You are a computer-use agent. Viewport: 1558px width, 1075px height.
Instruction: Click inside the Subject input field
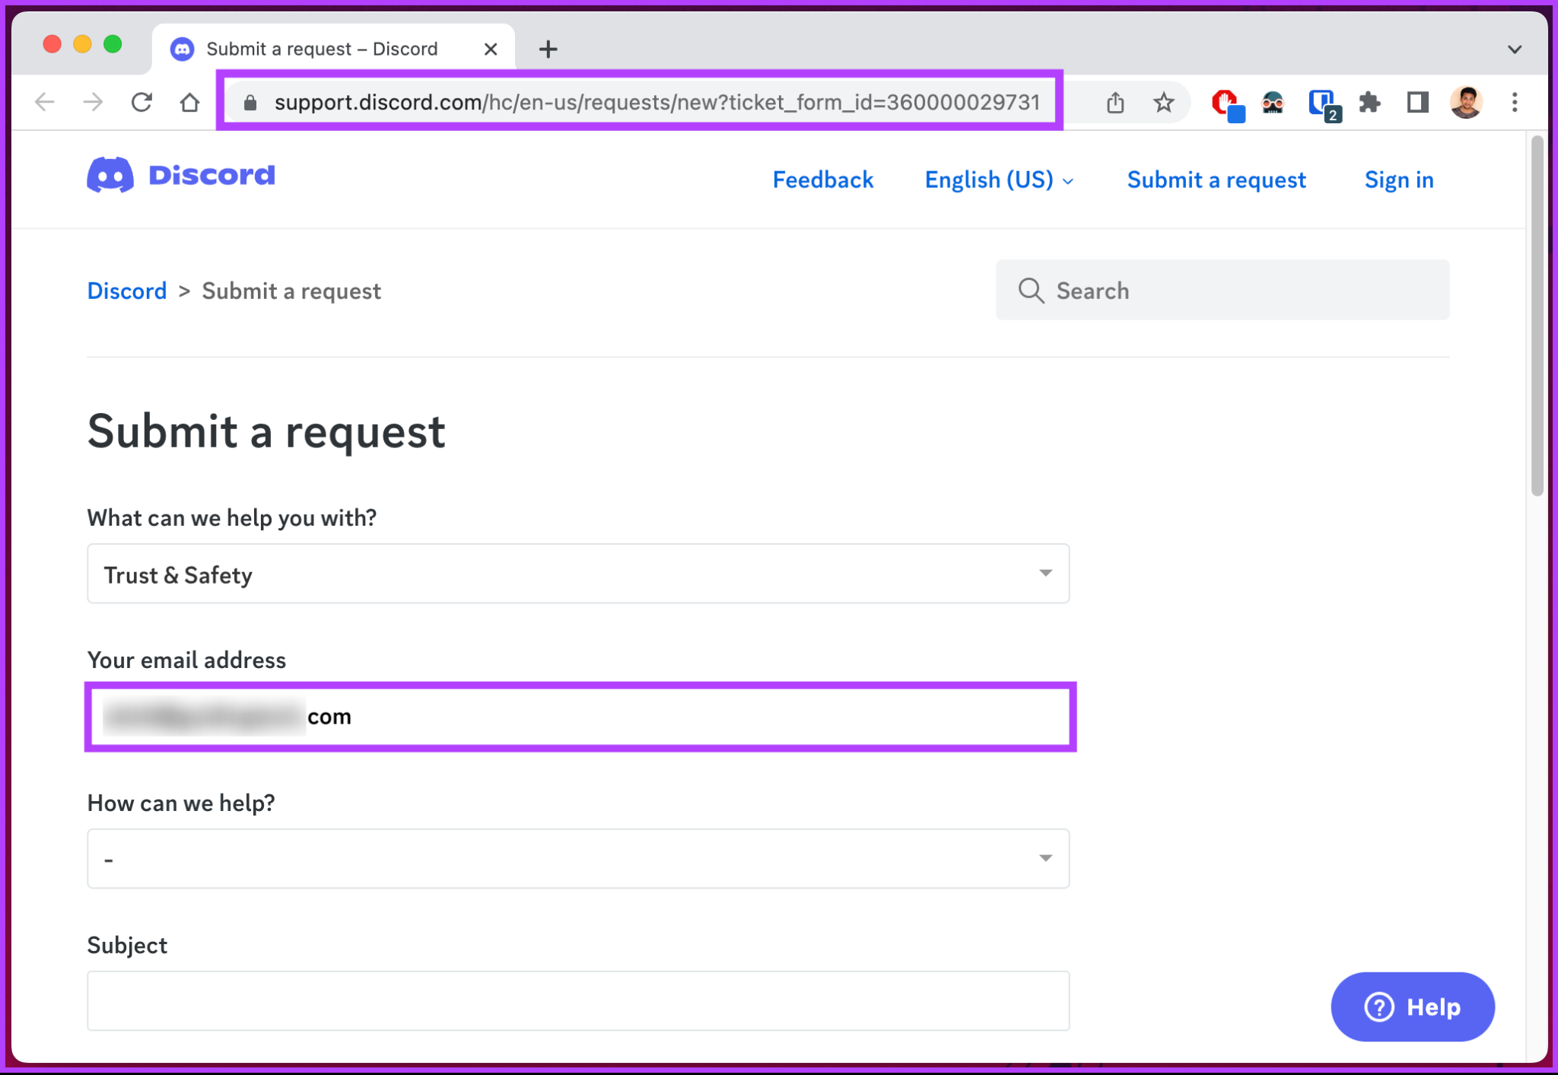(578, 1000)
